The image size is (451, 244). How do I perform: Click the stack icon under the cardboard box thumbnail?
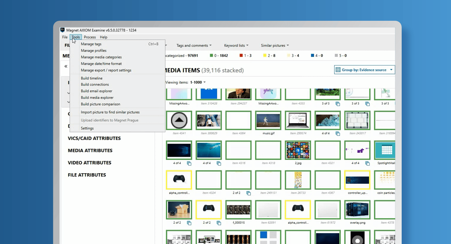(189, 223)
